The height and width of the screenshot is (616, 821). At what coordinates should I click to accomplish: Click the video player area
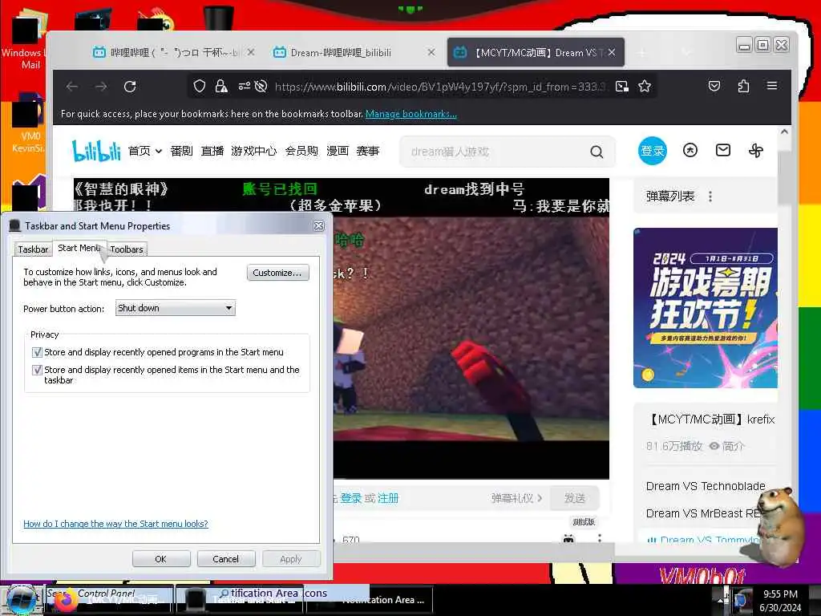[471, 328]
